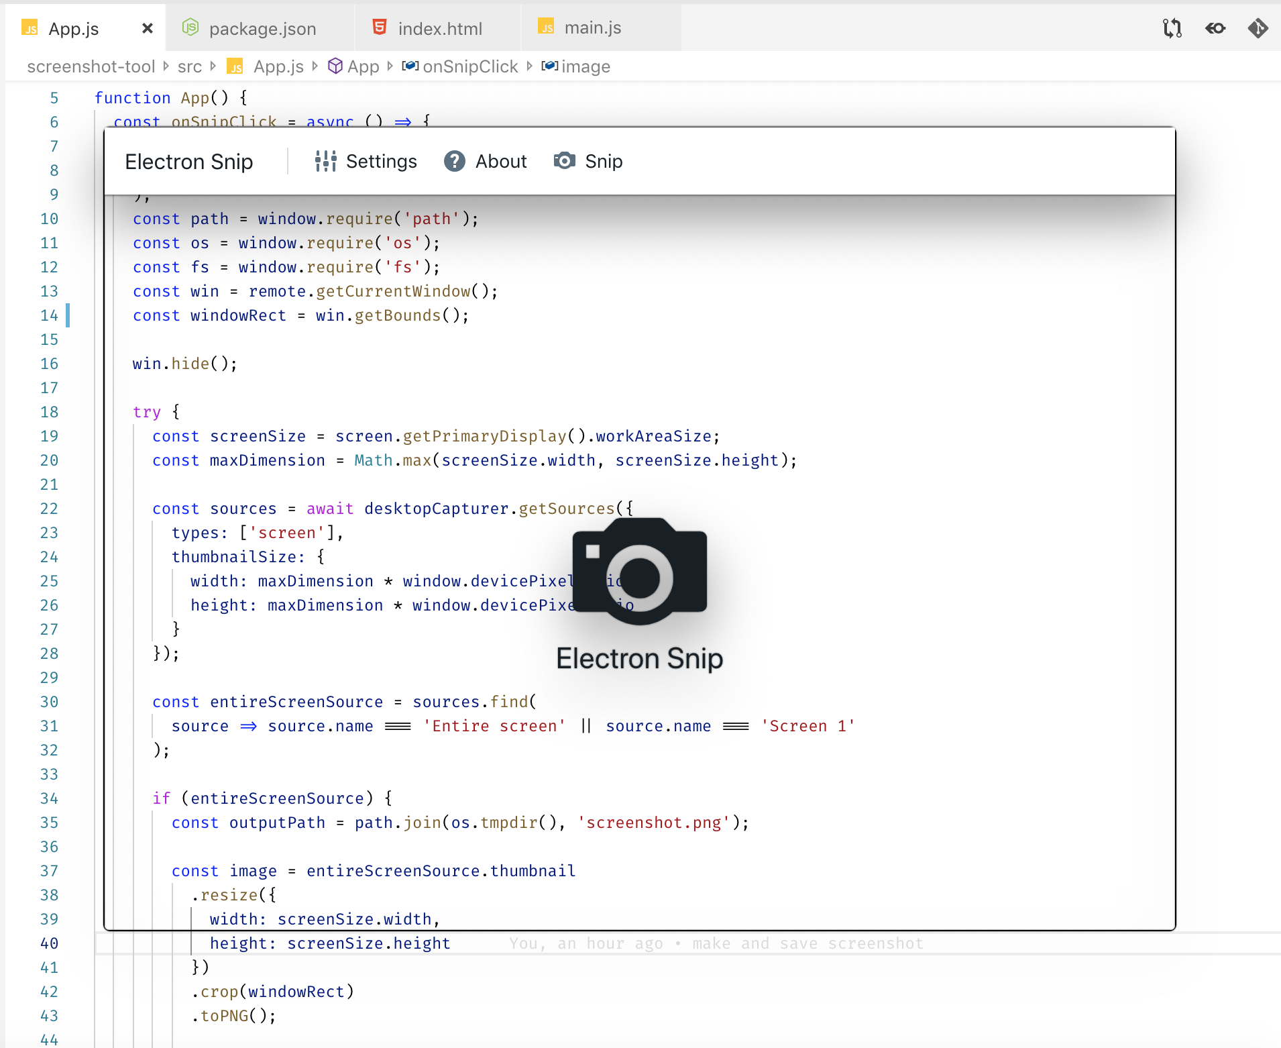Select the App function breadcrumb
This screenshot has height=1048, width=1281.
[x=364, y=66]
